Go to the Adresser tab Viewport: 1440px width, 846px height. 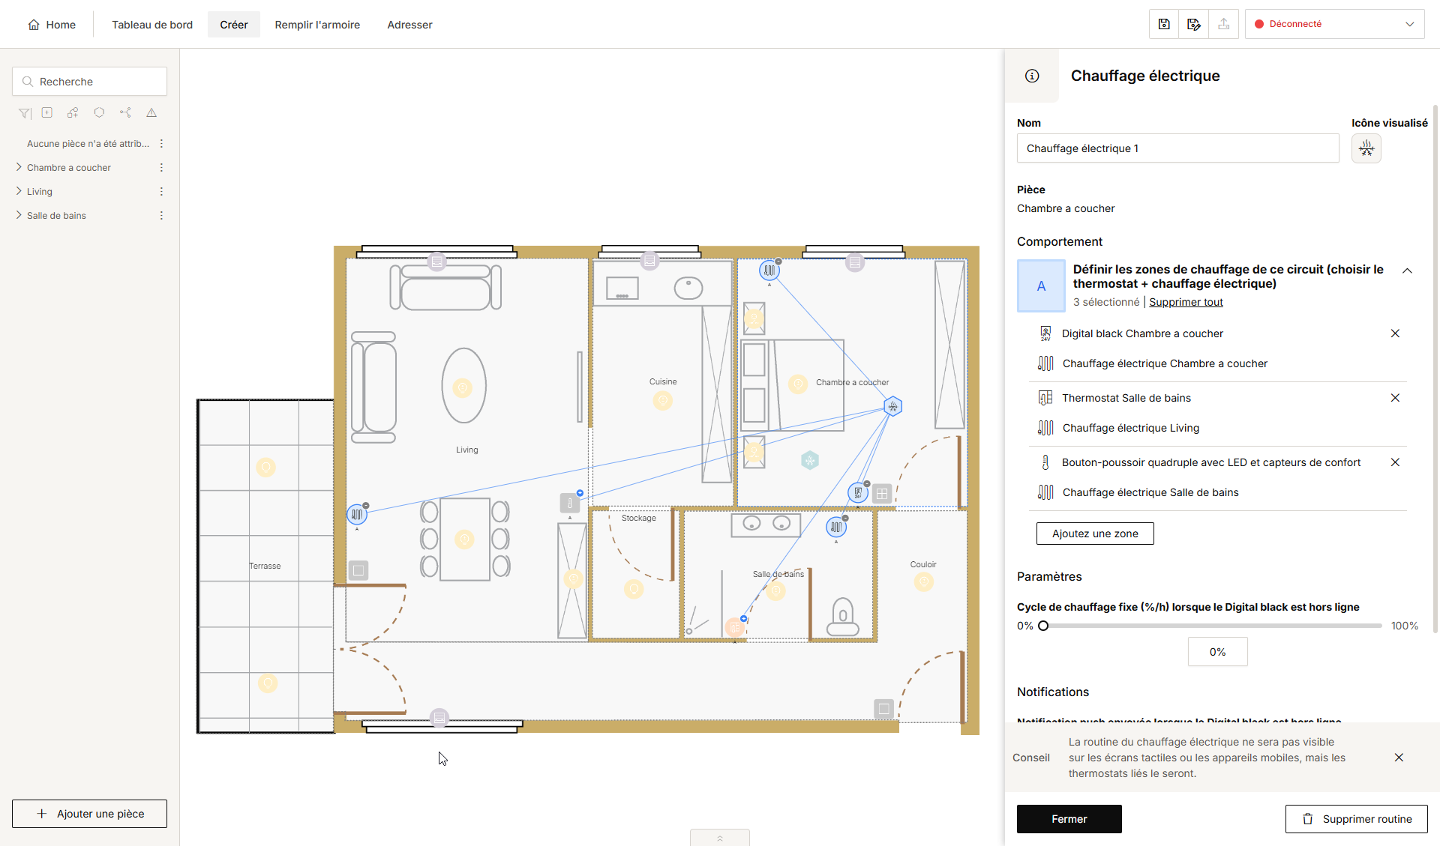click(x=409, y=25)
